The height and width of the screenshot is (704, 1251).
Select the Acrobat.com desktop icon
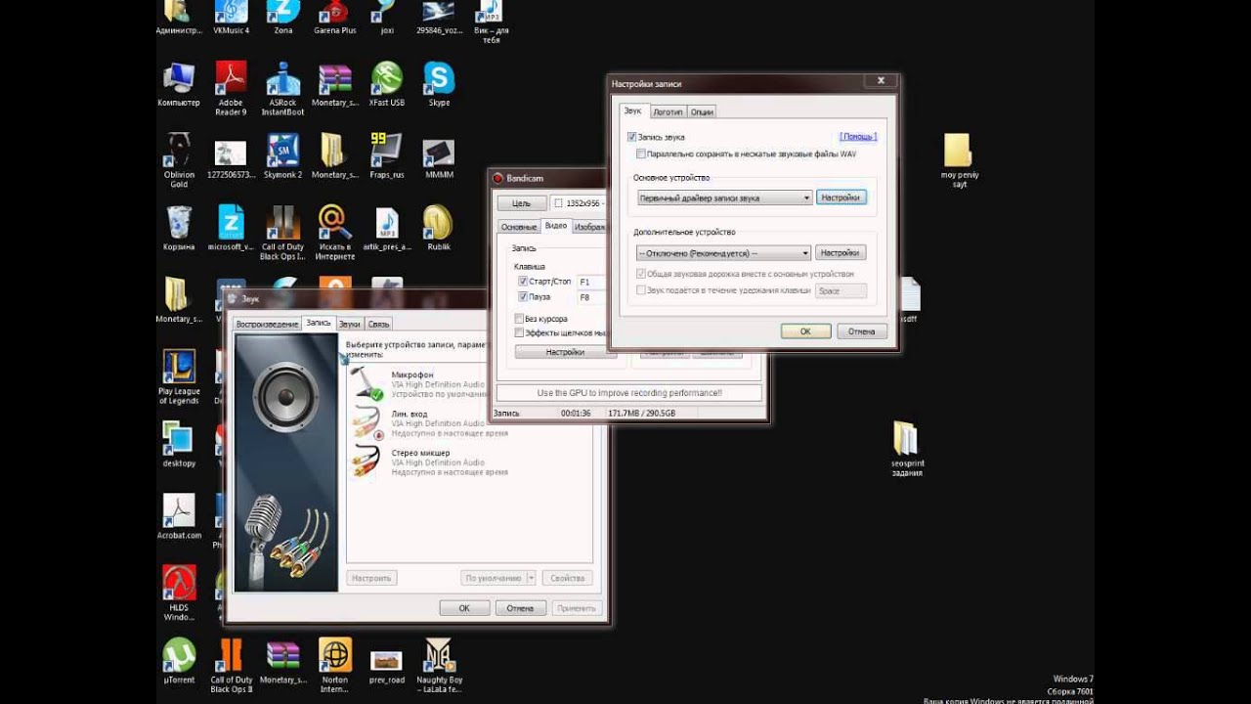[179, 517]
